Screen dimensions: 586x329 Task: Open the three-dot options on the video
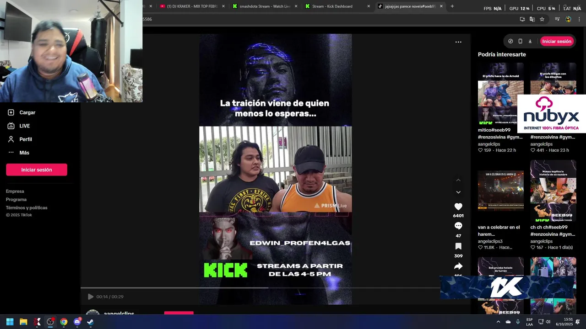[458, 42]
